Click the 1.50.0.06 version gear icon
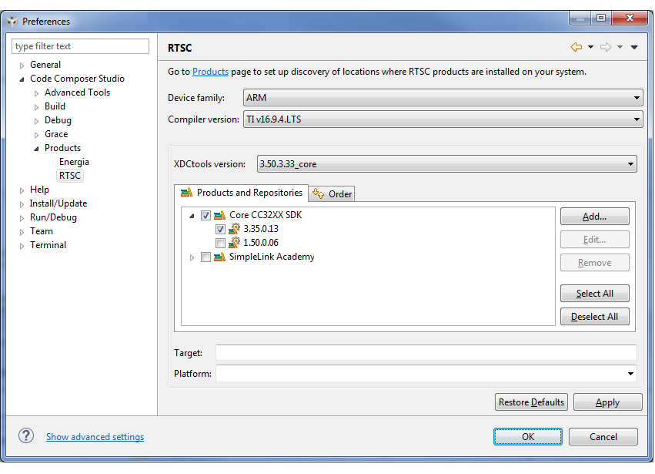The width and height of the screenshot is (655, 474). click(x=234, y=243)
